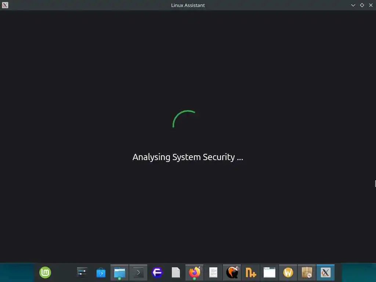Switch to Firefox in the taskbar
The height and width of the screenshot is (282, 376).
point(195,272)
